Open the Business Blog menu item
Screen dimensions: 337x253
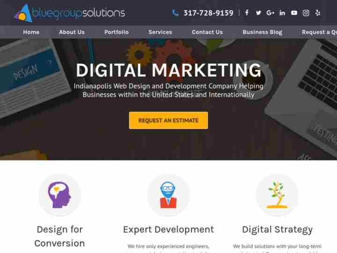click(263, 32)
